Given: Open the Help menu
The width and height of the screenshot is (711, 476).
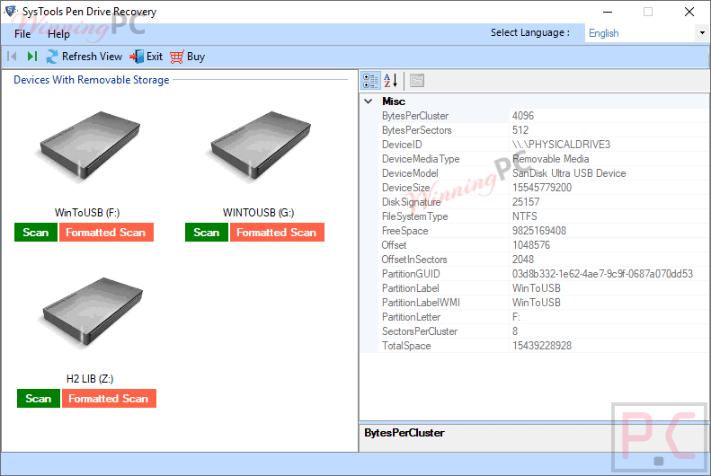Looking at the screenshot, I should coord(58,34).
